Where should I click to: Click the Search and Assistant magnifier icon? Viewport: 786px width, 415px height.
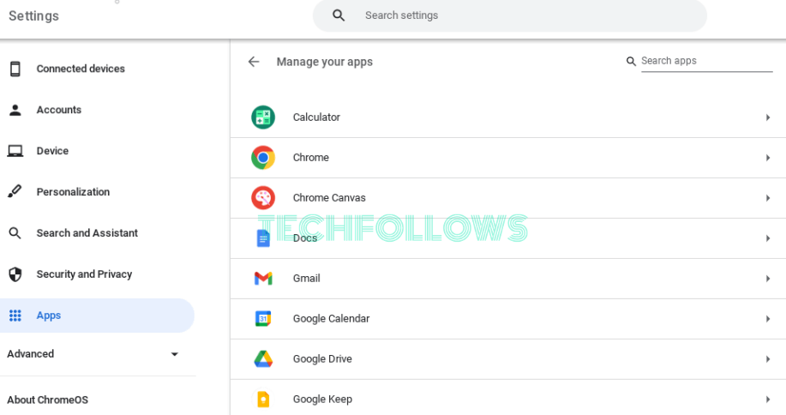pyautogui.click(x=15, y=233)
